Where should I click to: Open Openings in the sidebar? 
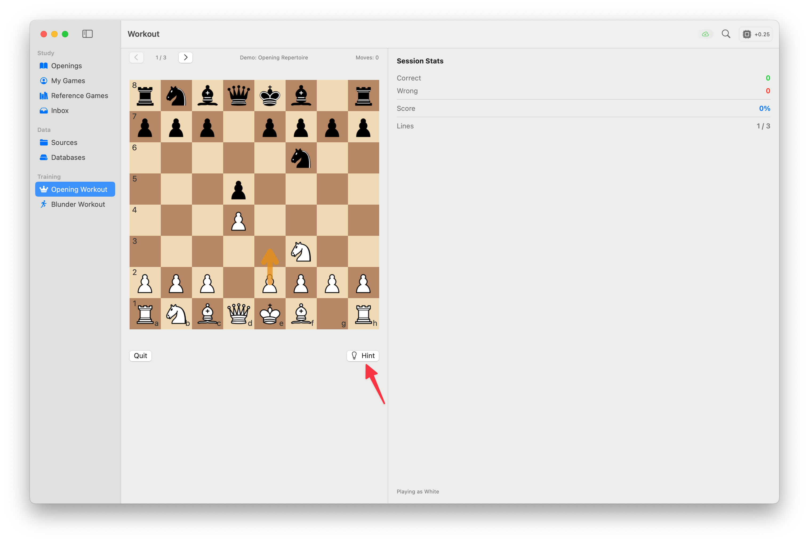(x=66, y=66)
